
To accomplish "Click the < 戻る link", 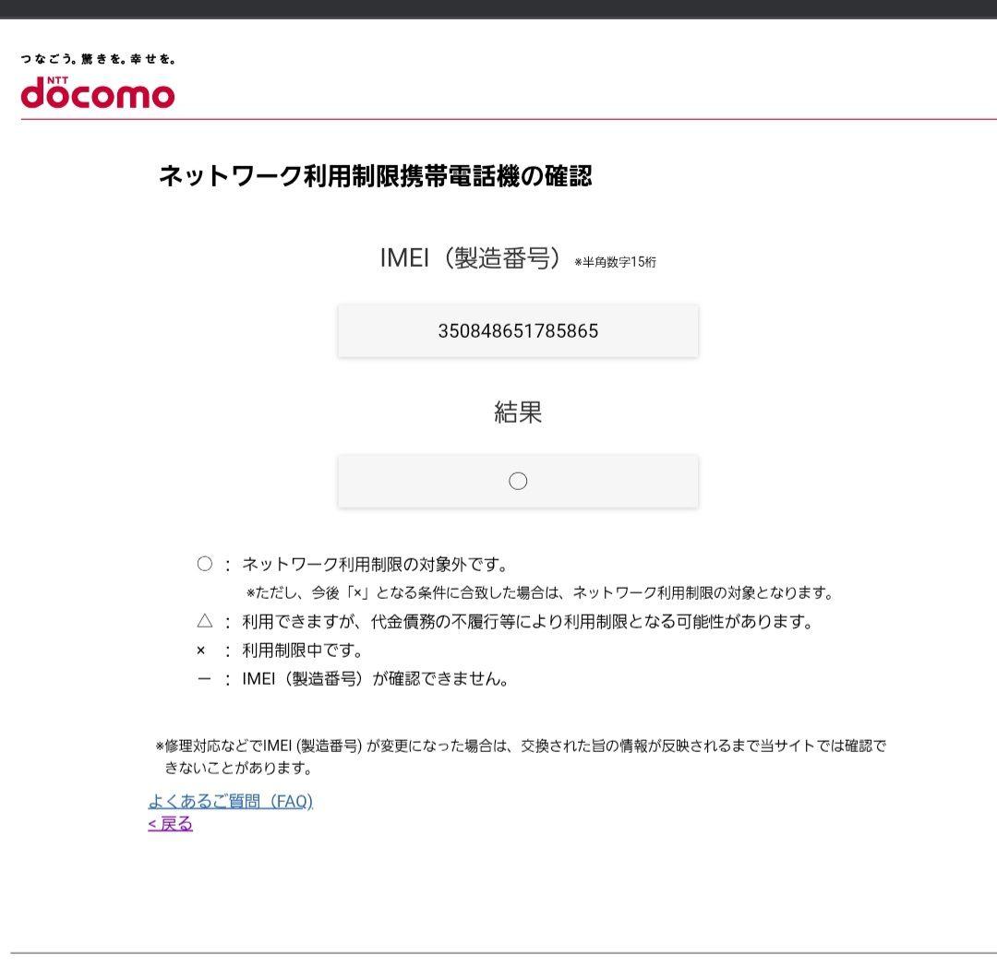I will point(170,822).
